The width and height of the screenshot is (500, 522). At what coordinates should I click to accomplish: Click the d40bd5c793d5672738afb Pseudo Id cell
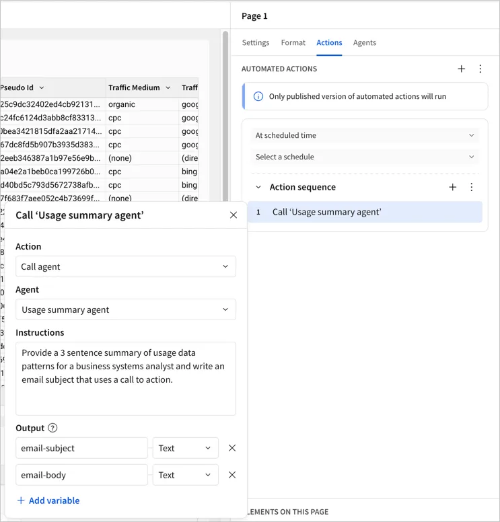pos(52,185)
